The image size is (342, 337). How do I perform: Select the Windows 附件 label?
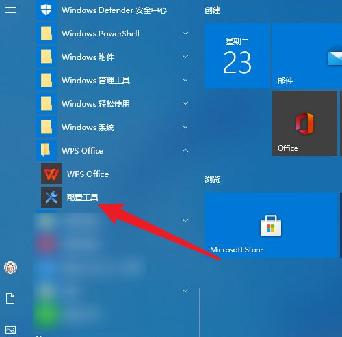88,57
